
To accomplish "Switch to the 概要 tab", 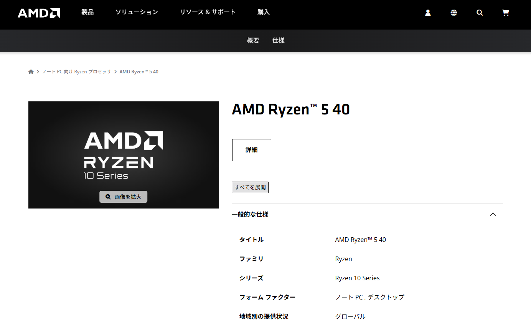I will pos(253,41).
